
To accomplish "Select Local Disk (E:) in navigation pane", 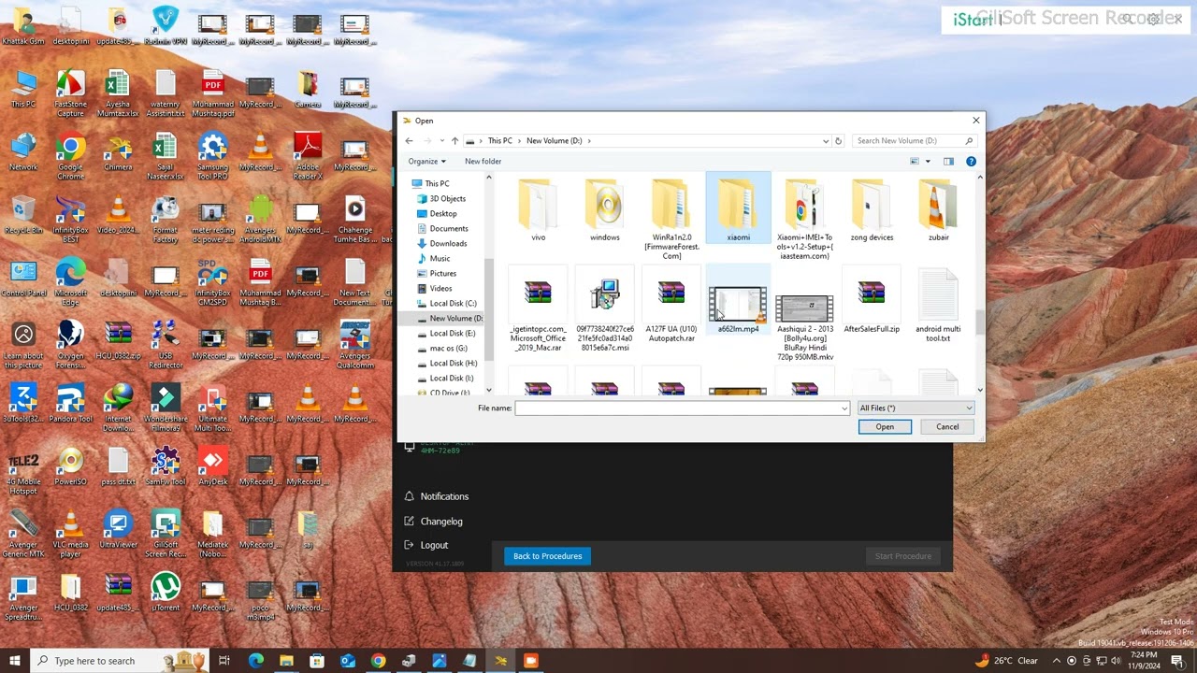I will pos(452,334).
